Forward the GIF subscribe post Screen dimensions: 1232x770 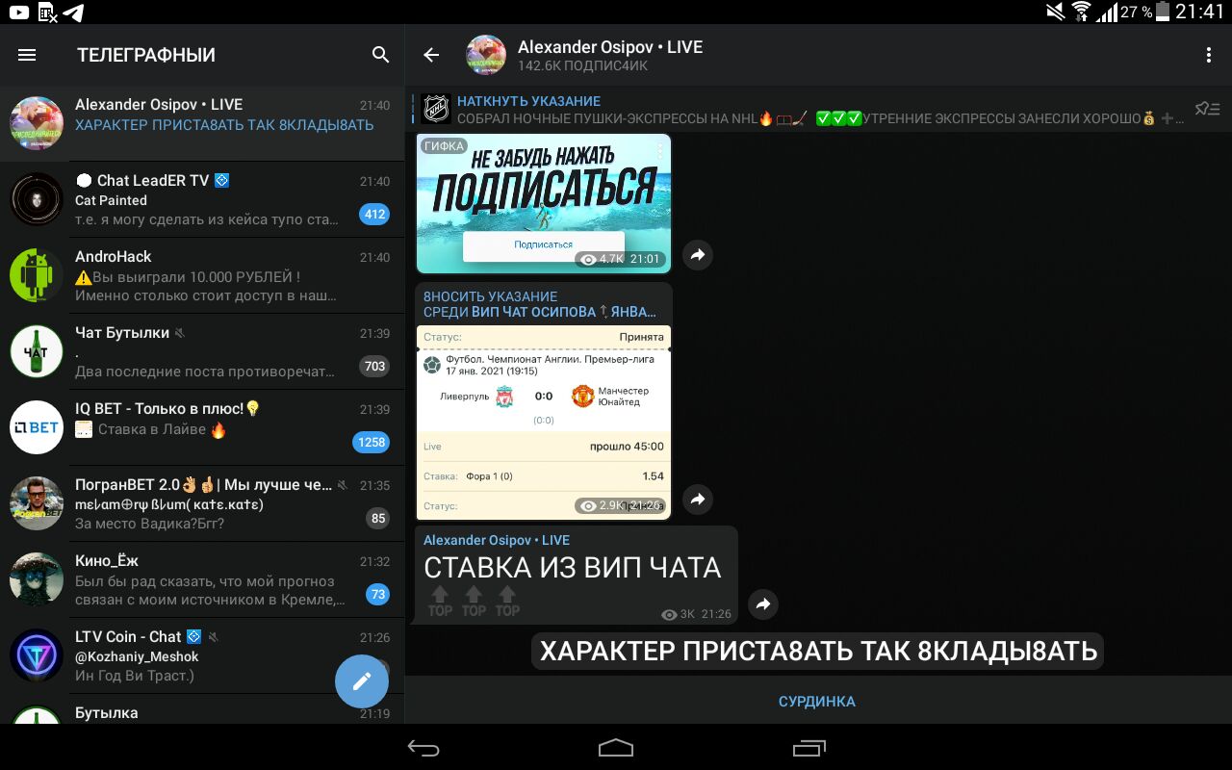pos(698,254)
